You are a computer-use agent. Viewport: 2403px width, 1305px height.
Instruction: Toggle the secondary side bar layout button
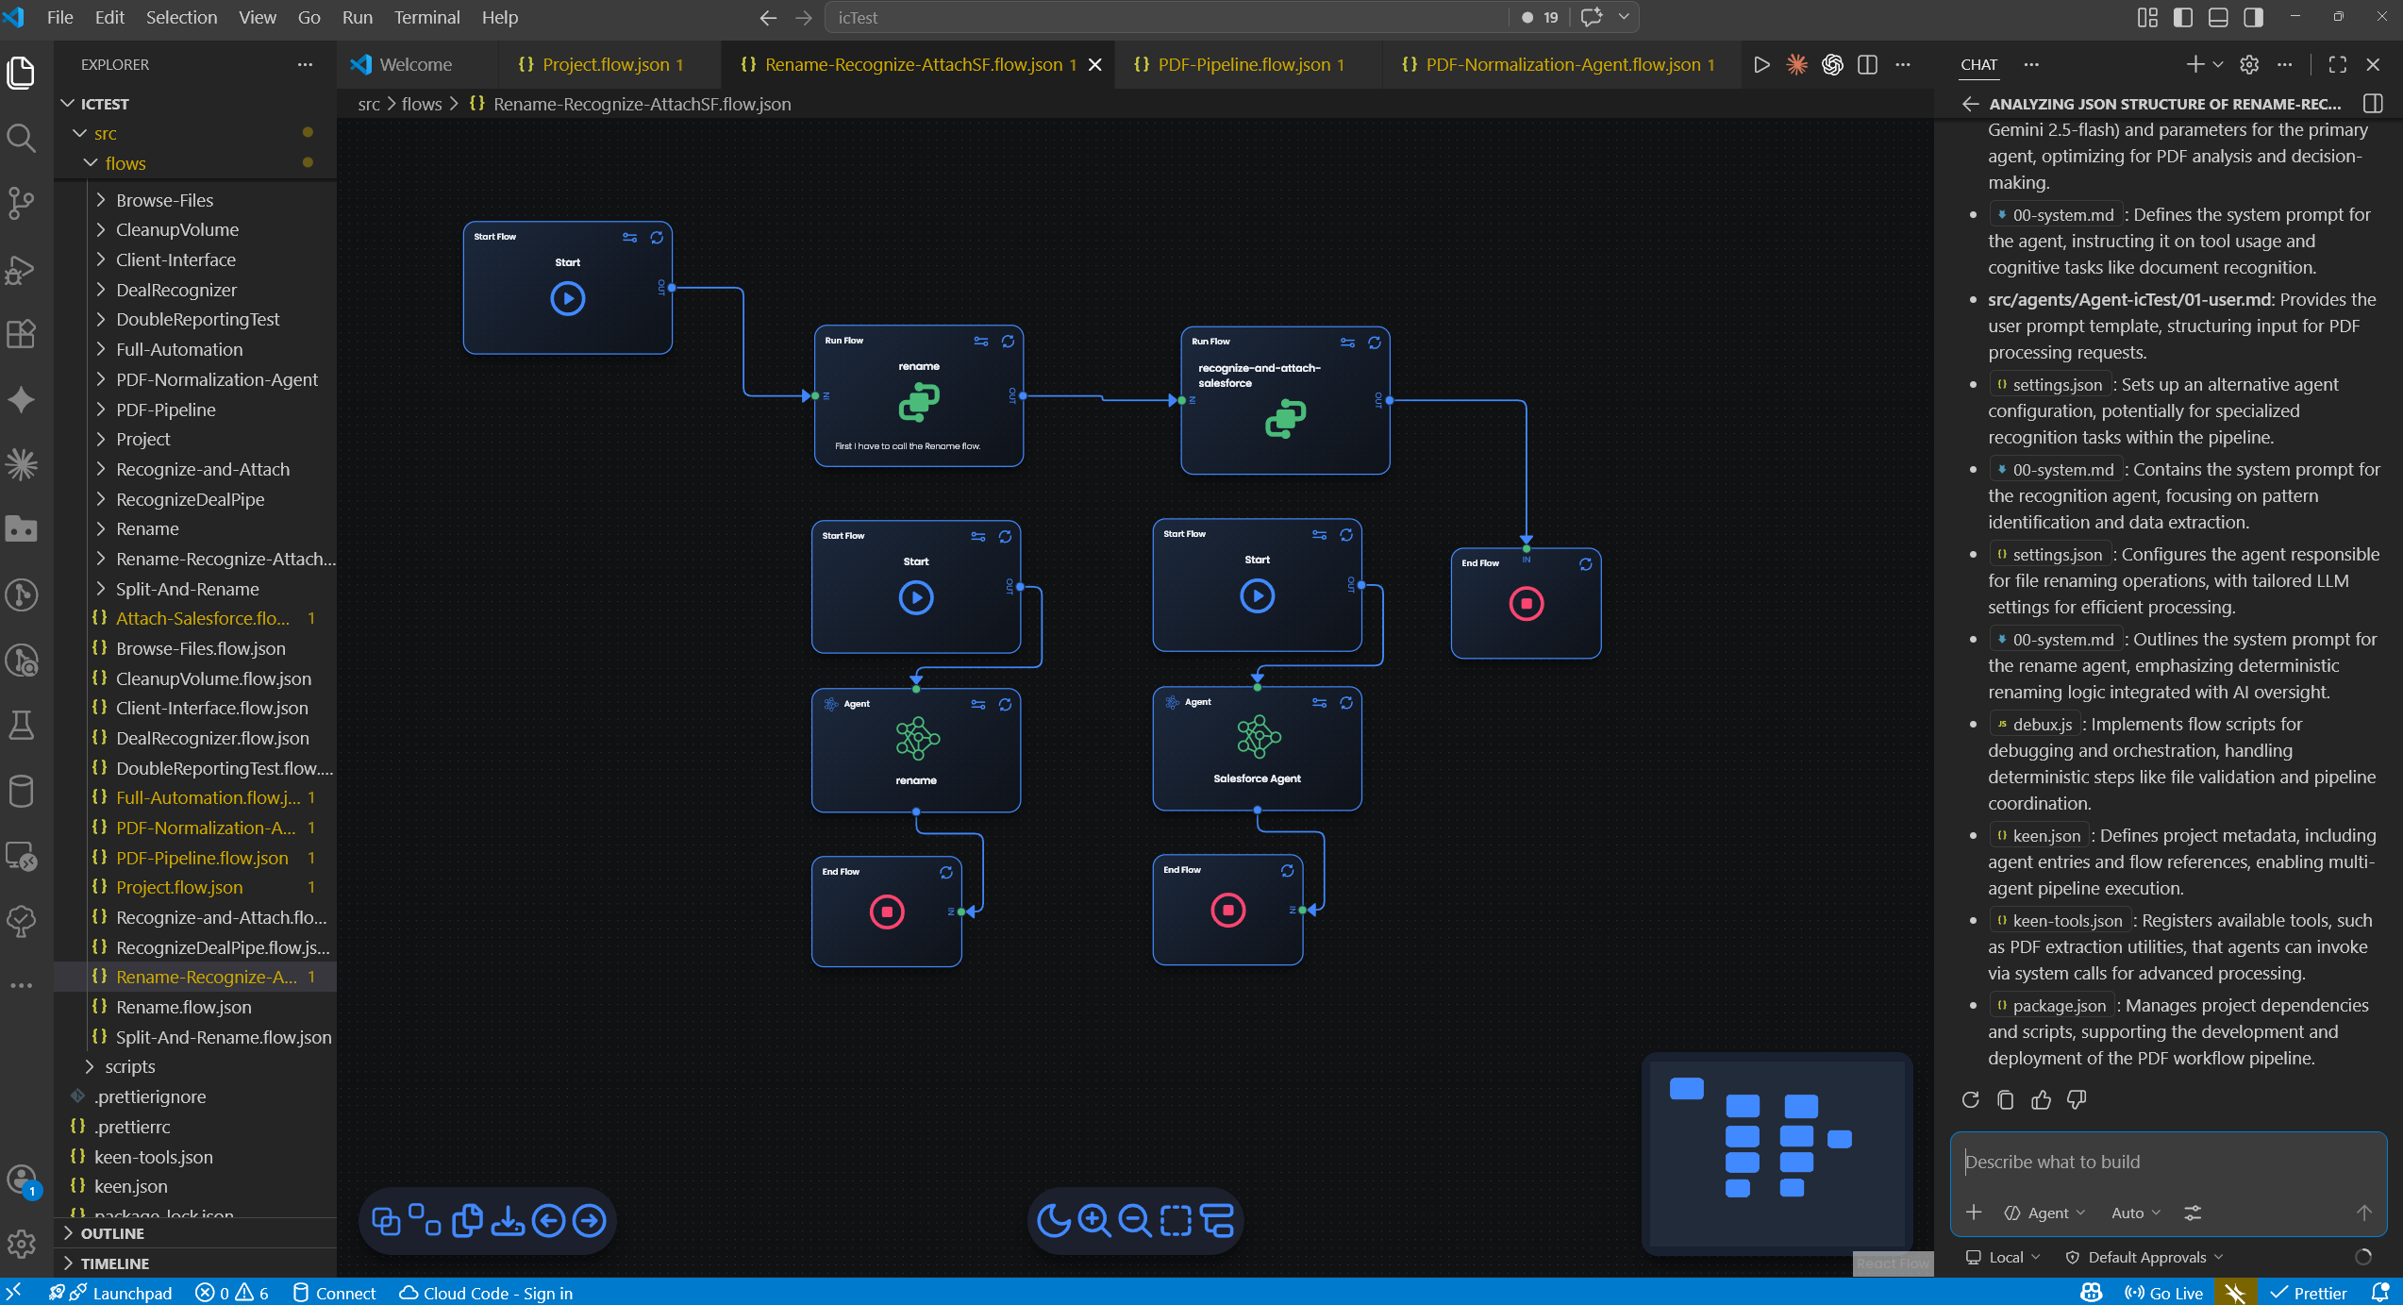pos(2254,17)
